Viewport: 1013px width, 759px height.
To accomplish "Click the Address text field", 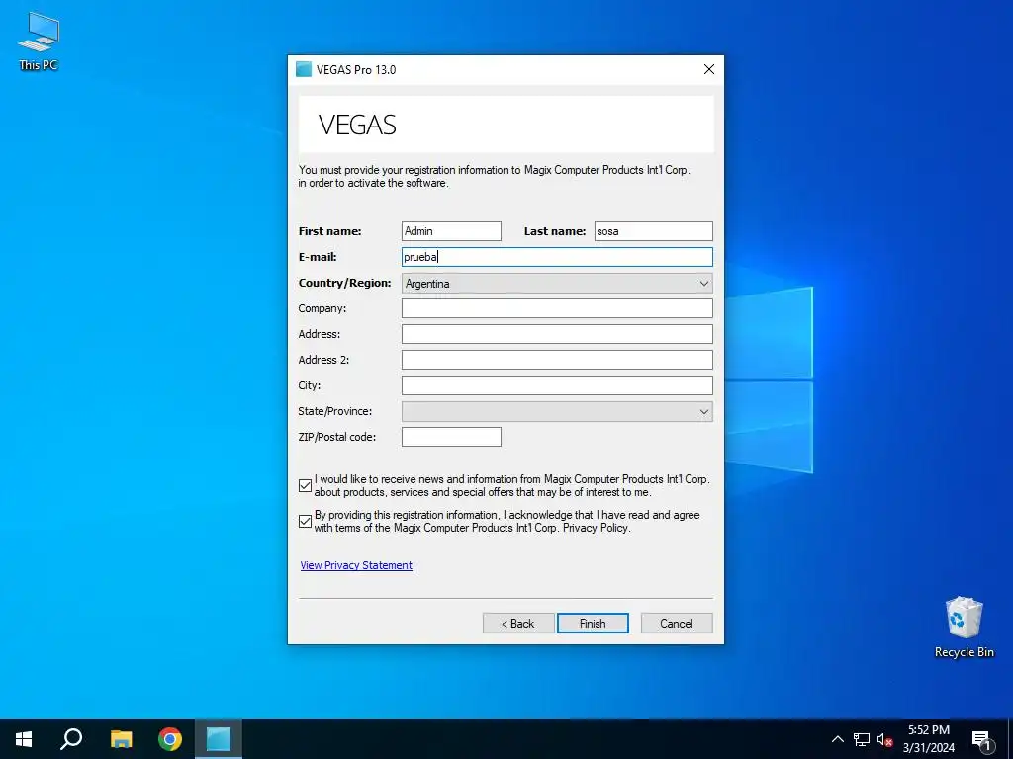I will coord(557,334).
